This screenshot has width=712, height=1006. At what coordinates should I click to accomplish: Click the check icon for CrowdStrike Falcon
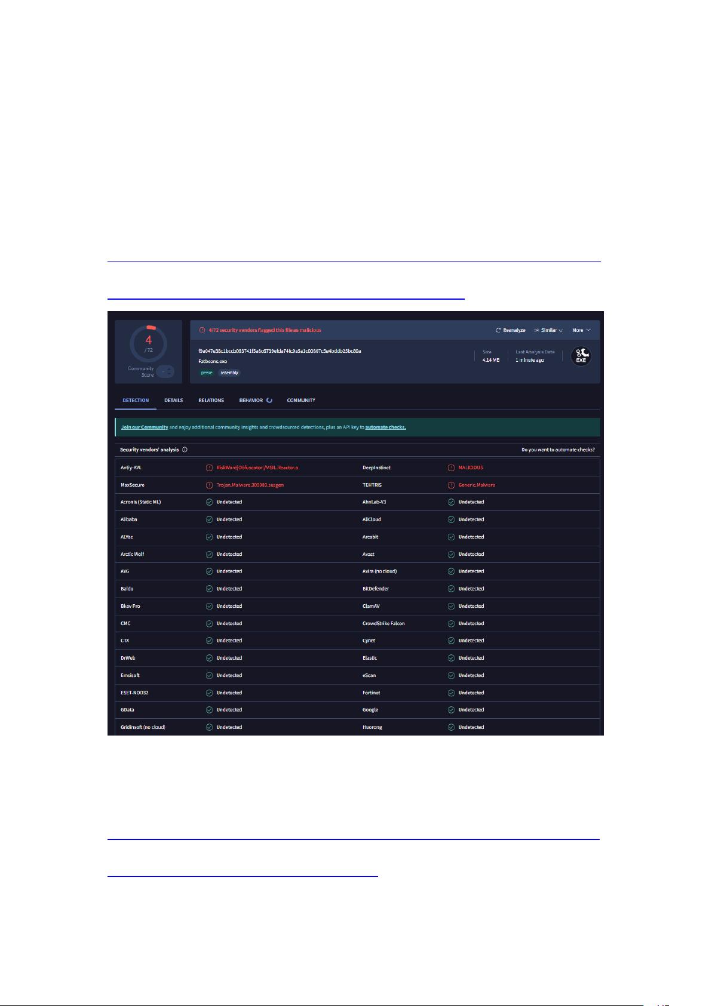[451, 623]
